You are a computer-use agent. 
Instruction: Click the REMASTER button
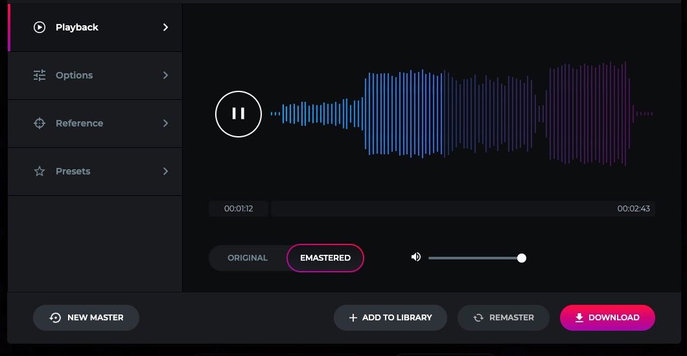(x=504, y=318)
